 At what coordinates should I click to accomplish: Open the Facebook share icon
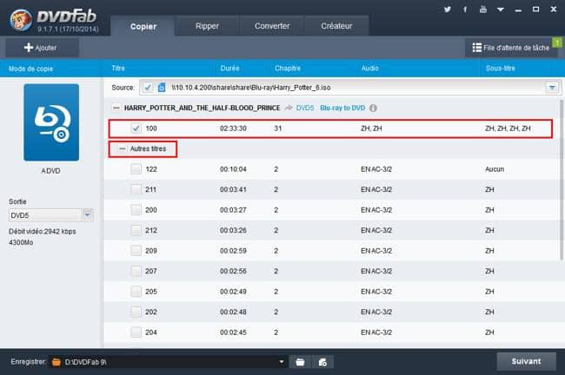pos(465,10)
